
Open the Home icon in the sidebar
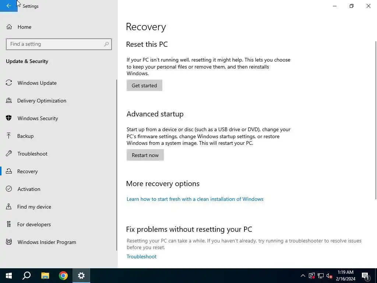pos(9,27)
